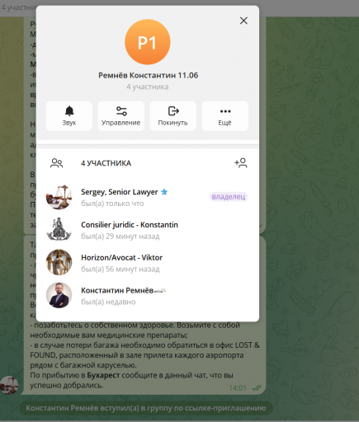Click Horizon/Avocat statue avatar
Image resolution: width=359 pixels, height=422 pixels.
click(x=59, y=262)
